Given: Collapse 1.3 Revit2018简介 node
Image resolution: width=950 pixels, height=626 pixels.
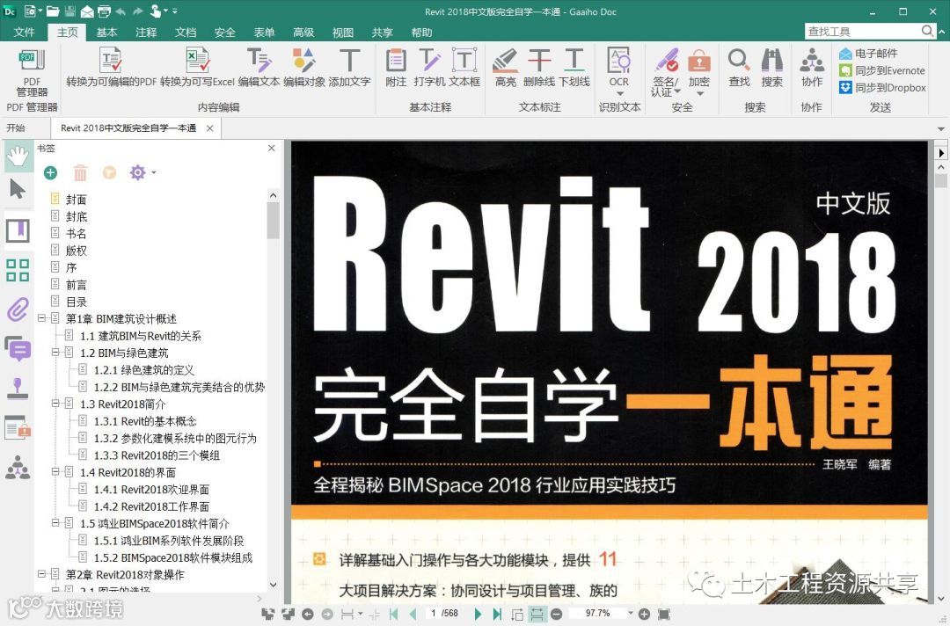Looking at the screenshot, I should tap(55, 404).
